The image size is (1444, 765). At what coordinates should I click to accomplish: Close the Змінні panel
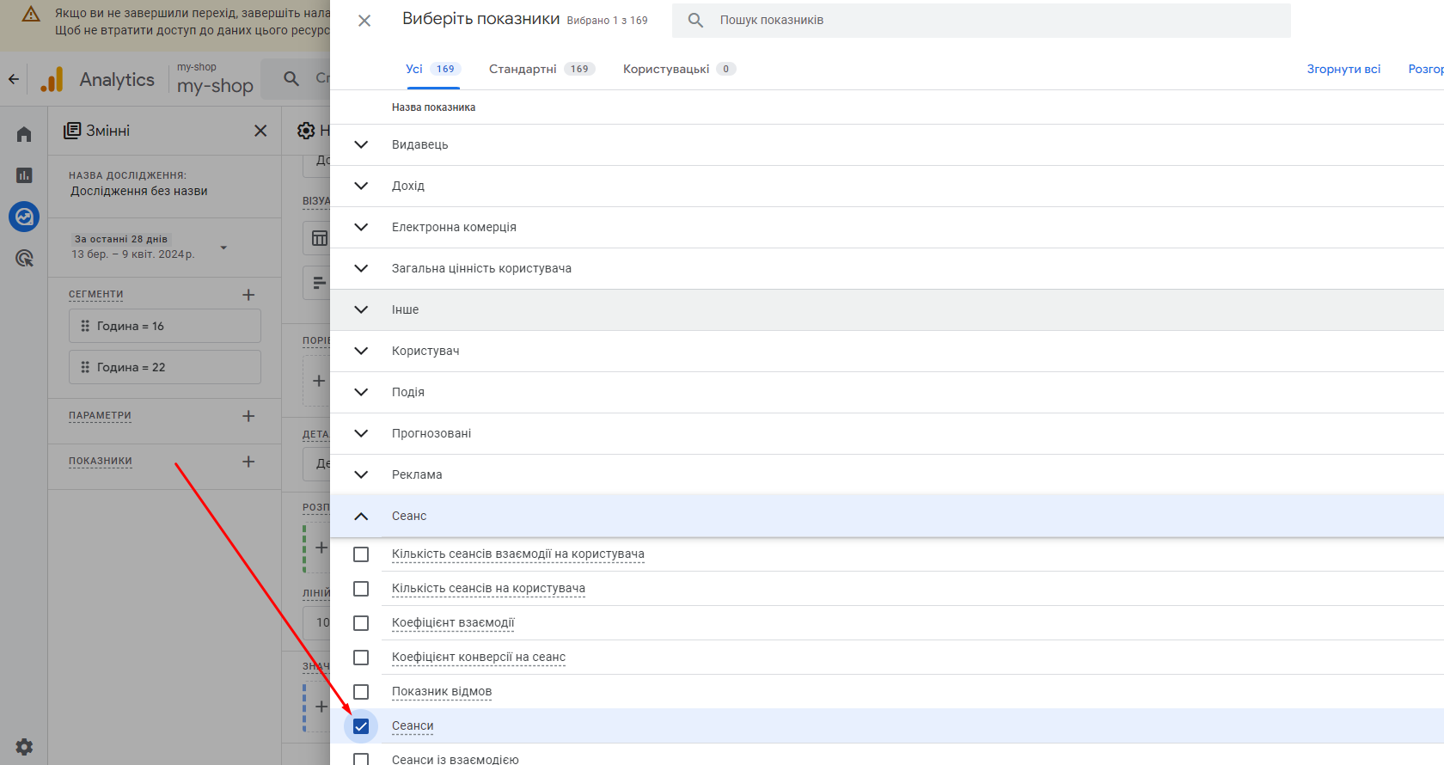260,131
